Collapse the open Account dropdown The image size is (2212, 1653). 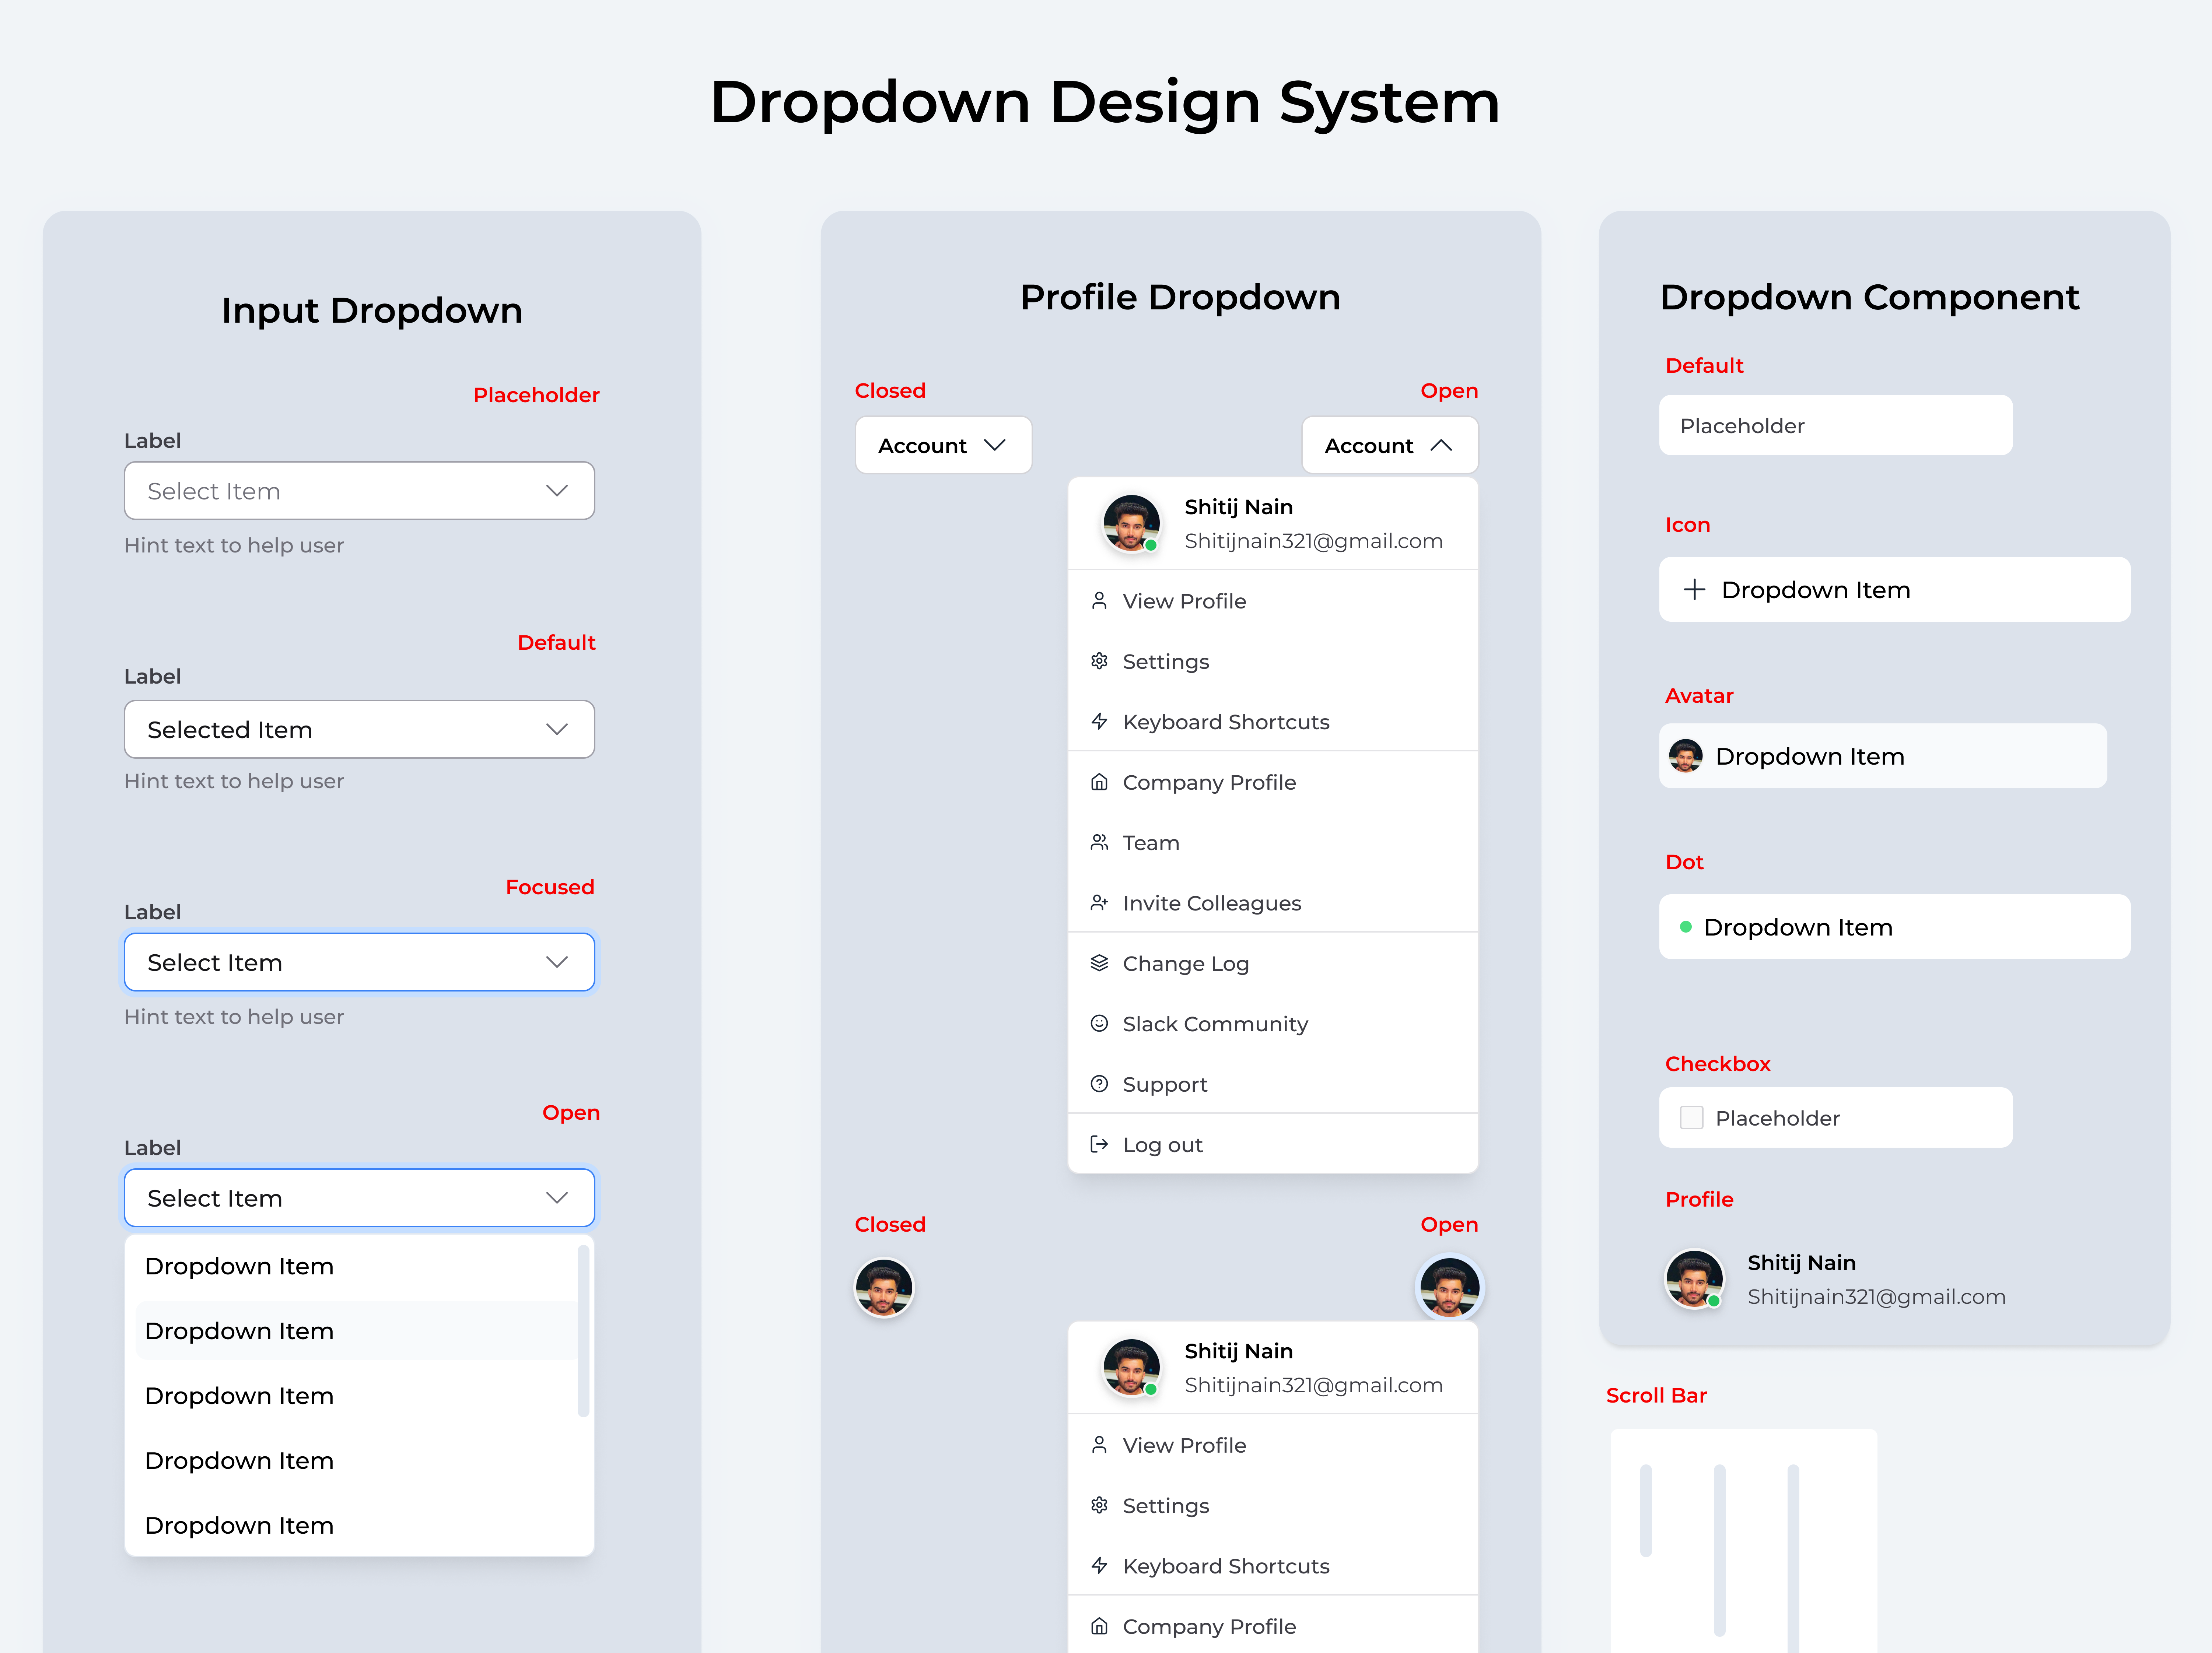(x=1390, y=445)
